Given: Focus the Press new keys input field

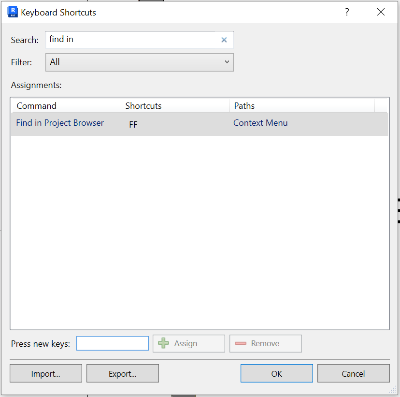Looking at the screenshot, I should pyautogui.click(x=112, y=343).
